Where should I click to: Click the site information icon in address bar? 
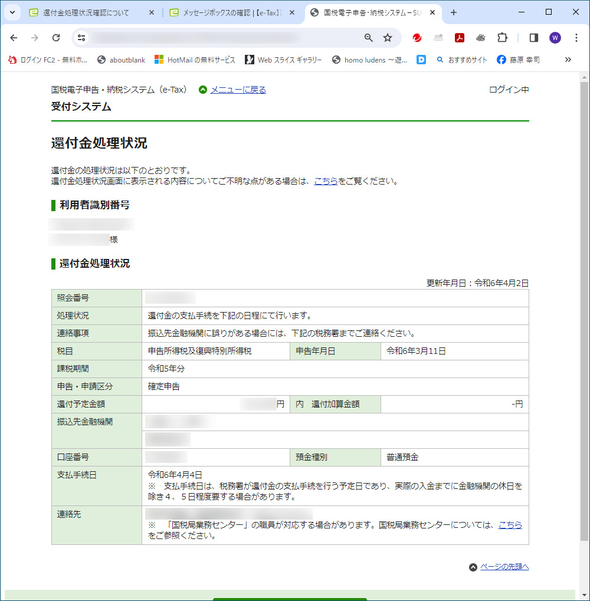pos(82,38)
